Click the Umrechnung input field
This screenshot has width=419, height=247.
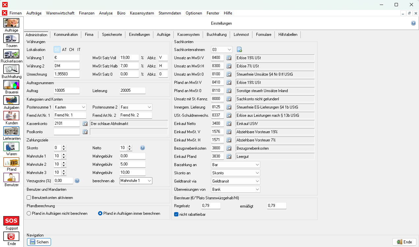coord(67,74)
